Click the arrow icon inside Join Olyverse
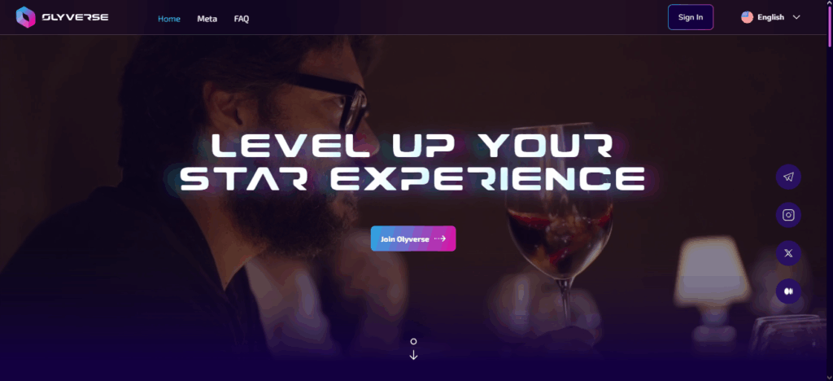Screen dimensions: 833x381 tap(440, 239)
